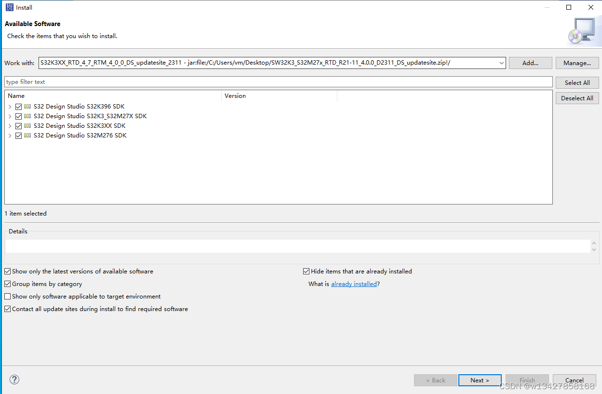Click the category icon beside S32K3XX SDK
This screenshot has width=602, height=394.
(27, 126)
